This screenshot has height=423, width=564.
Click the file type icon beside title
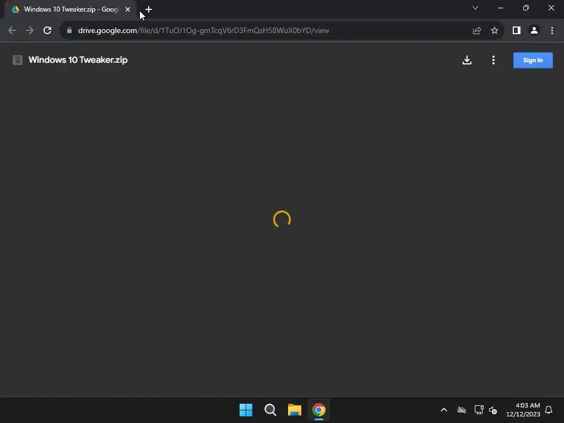18,60
